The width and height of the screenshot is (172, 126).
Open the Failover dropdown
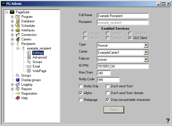pos(146,59)
